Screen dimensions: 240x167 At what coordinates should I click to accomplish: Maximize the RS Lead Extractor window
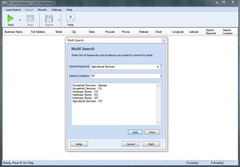coord(224,2)
